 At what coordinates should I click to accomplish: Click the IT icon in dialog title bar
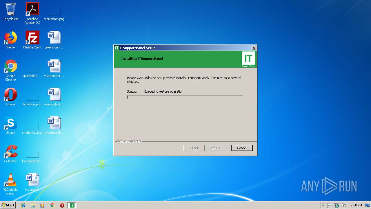click(117, 48)
